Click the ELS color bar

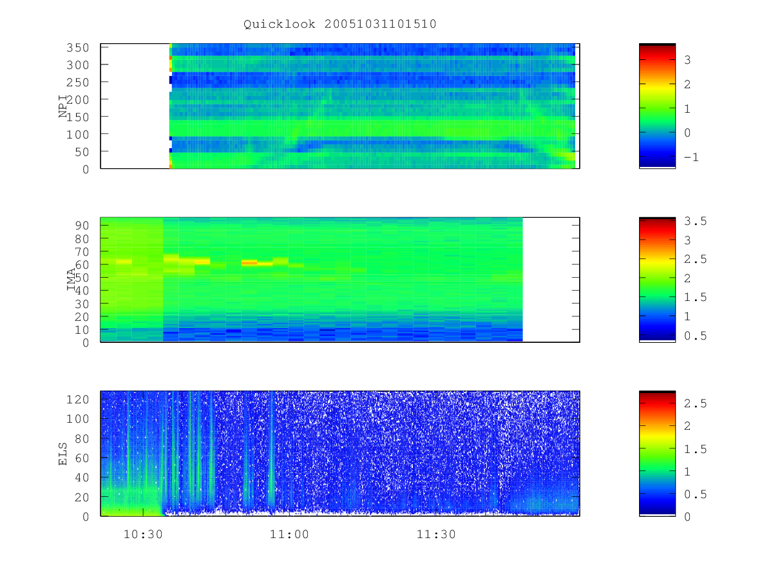[657, 454]
